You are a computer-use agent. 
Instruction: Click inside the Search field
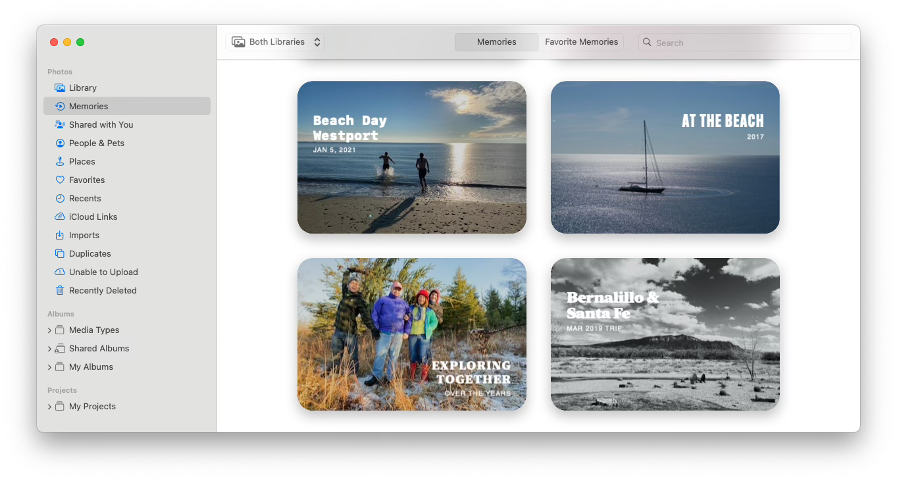[x=745, y=42]
